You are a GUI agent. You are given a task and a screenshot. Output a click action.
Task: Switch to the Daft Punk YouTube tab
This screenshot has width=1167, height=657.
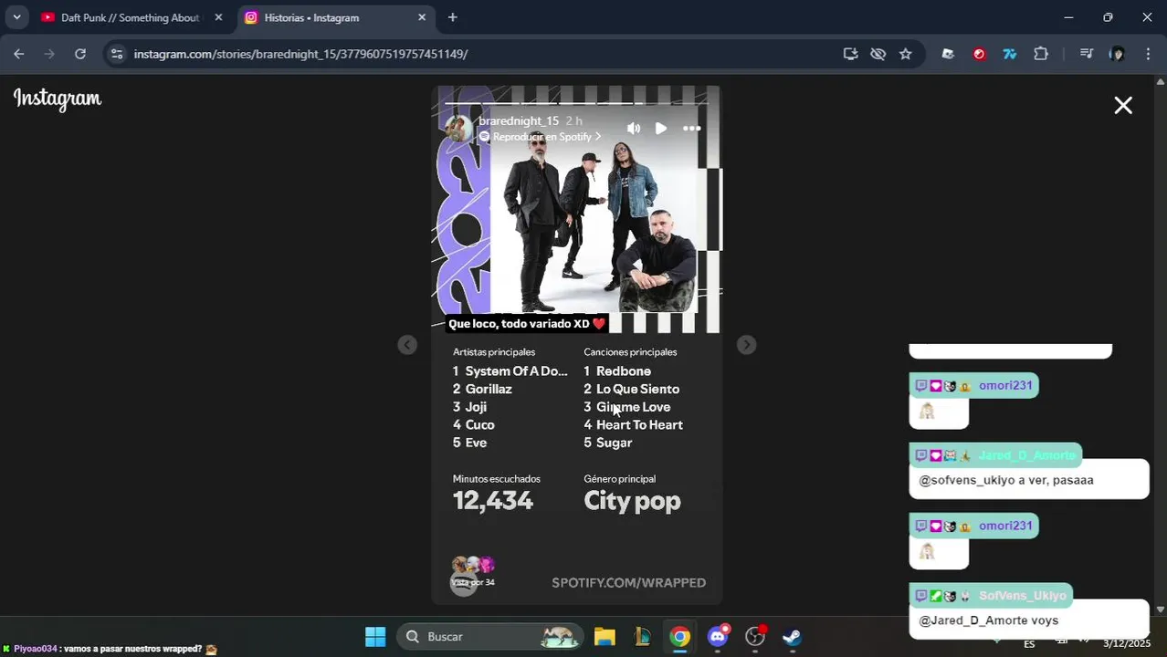pyautogui.click(x=129, y=17)
